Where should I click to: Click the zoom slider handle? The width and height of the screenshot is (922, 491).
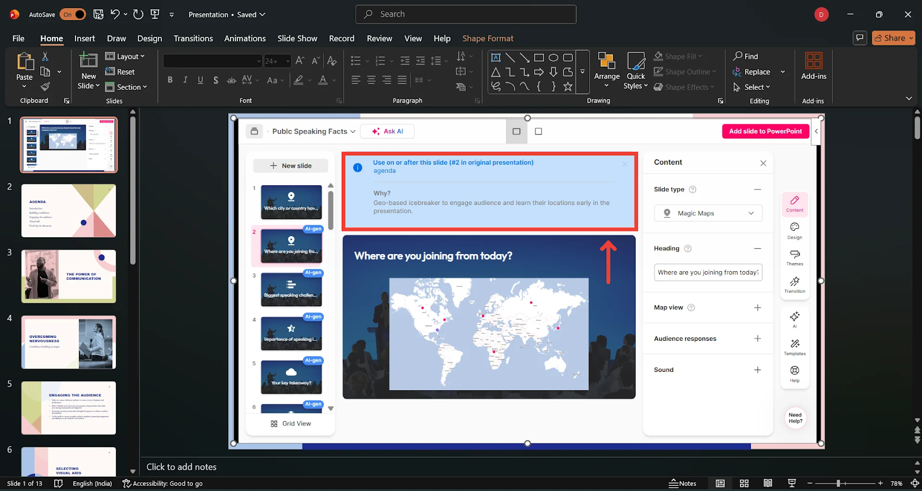838,484
